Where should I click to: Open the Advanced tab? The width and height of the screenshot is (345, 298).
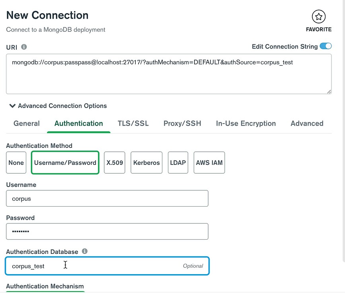tap(307, 124)
